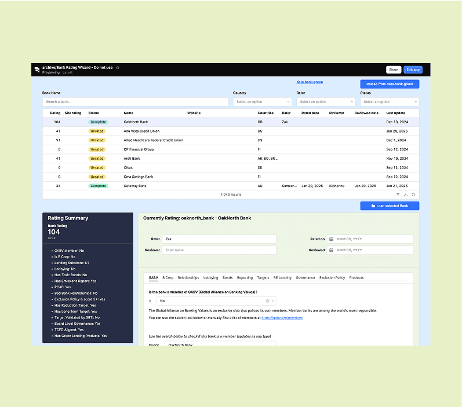Open the gabv.org members link
462x407 pixels.
click(x=282, y=318)
